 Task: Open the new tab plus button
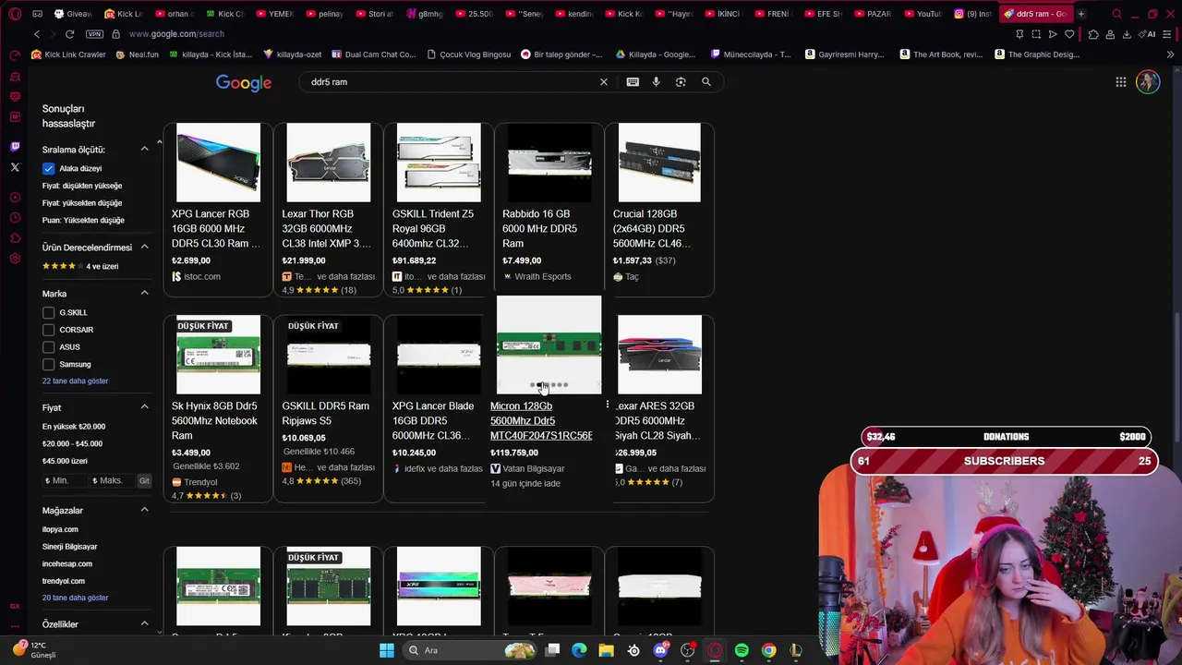(1081, 14)
